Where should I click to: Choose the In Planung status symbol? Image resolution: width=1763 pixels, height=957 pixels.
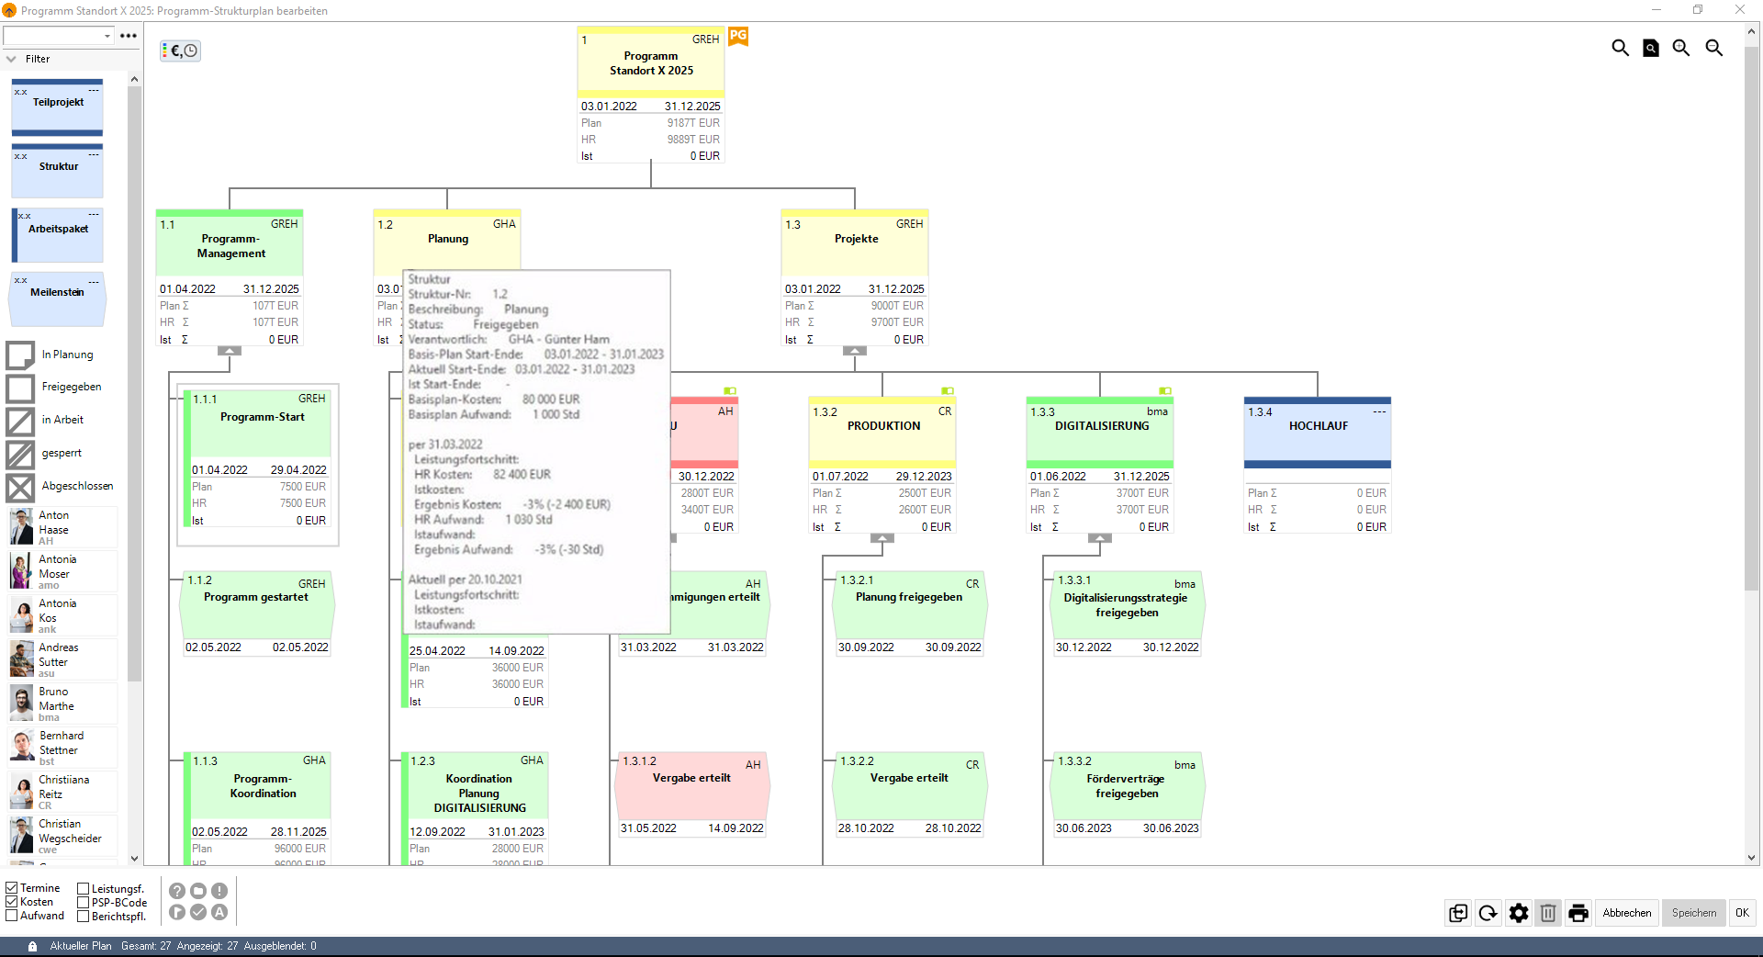click(x=20, y=355)
